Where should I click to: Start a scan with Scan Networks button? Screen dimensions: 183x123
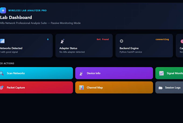pos(36,73)
